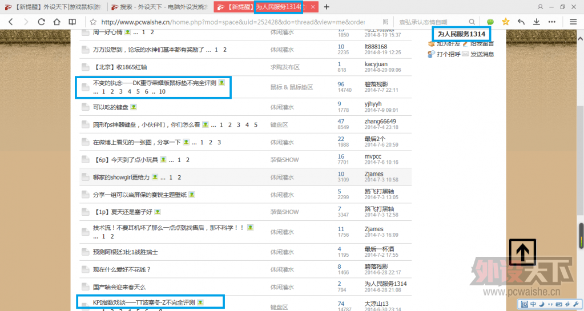Open thread 【1p】夏天还是塞子好
The height and width of the screenshot is (311, 584).
123,212
